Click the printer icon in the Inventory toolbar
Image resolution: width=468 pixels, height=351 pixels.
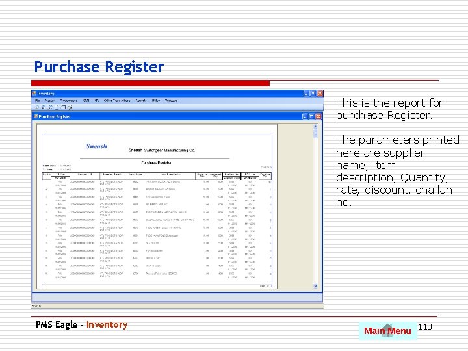(x=70, y=107)
